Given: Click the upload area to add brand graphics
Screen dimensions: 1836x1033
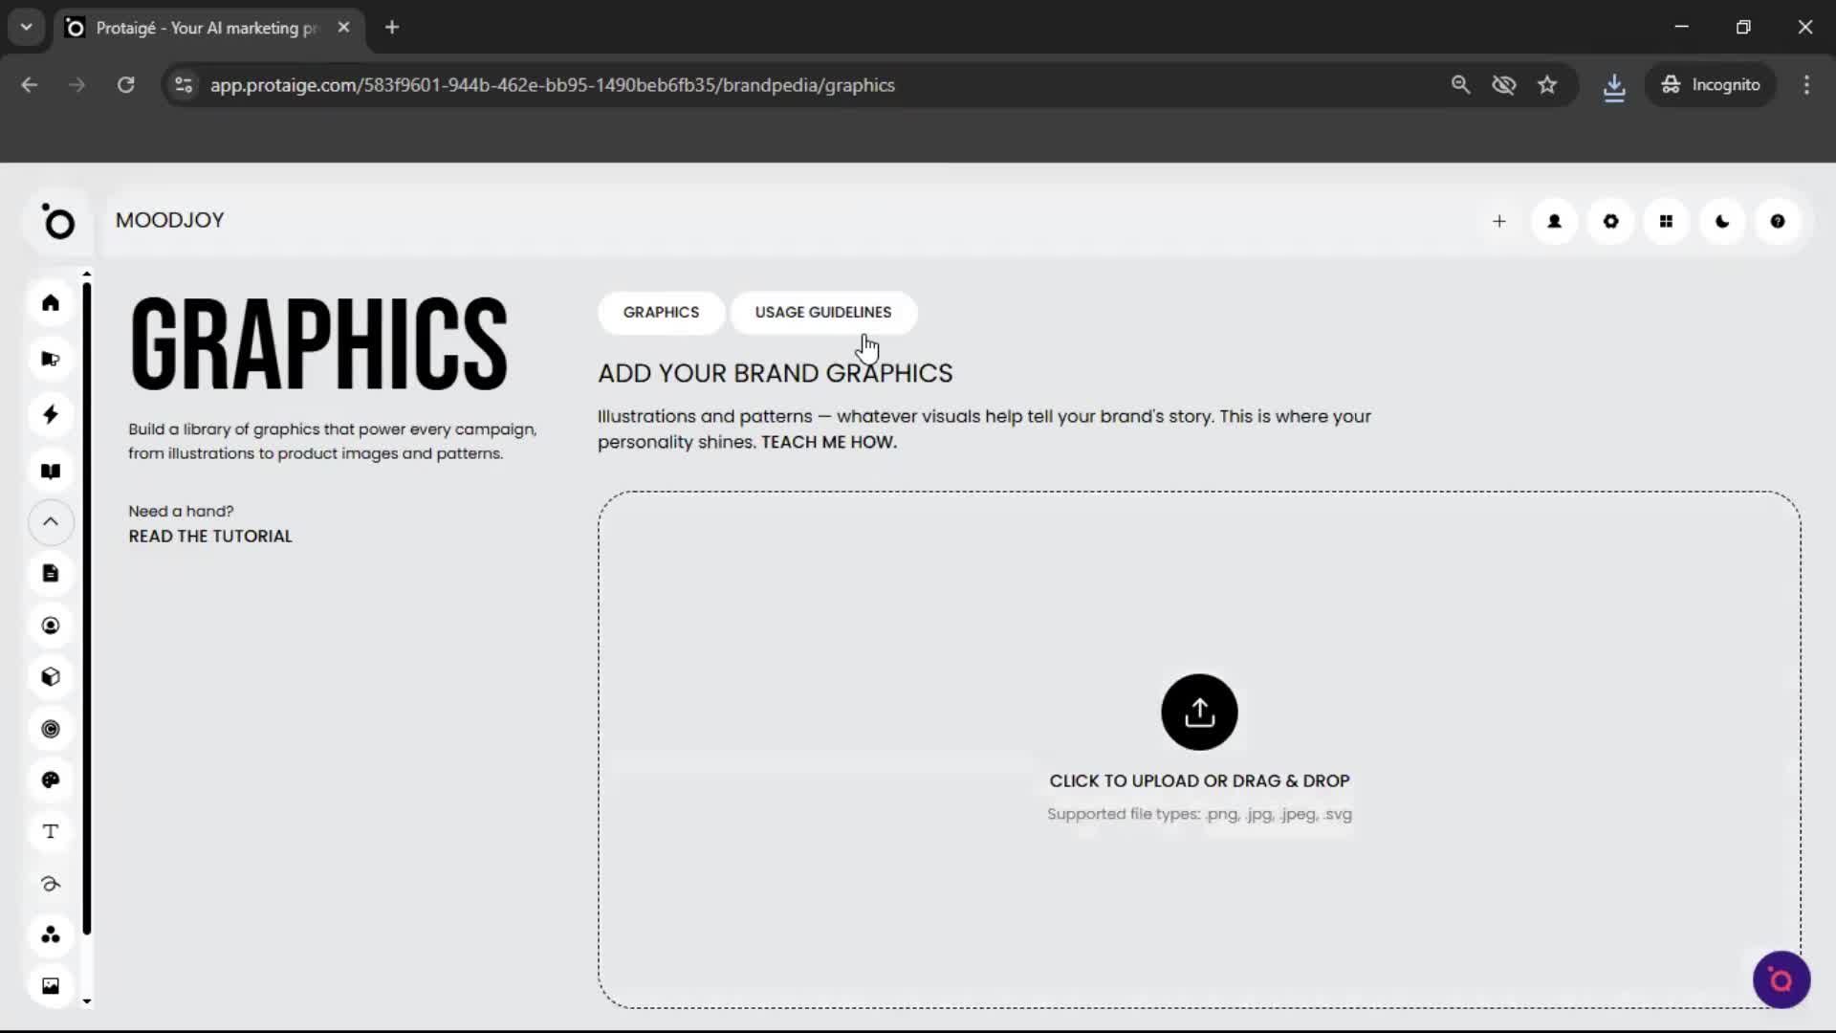Looking at the screenshot, I should coord(1198,713).
